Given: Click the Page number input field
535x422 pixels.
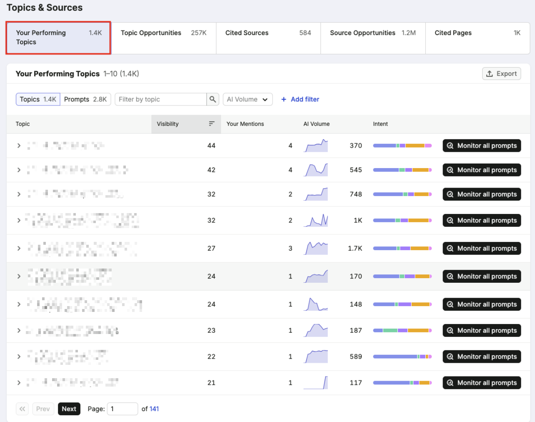Looking at the screenshot, I should pos(122,409).
